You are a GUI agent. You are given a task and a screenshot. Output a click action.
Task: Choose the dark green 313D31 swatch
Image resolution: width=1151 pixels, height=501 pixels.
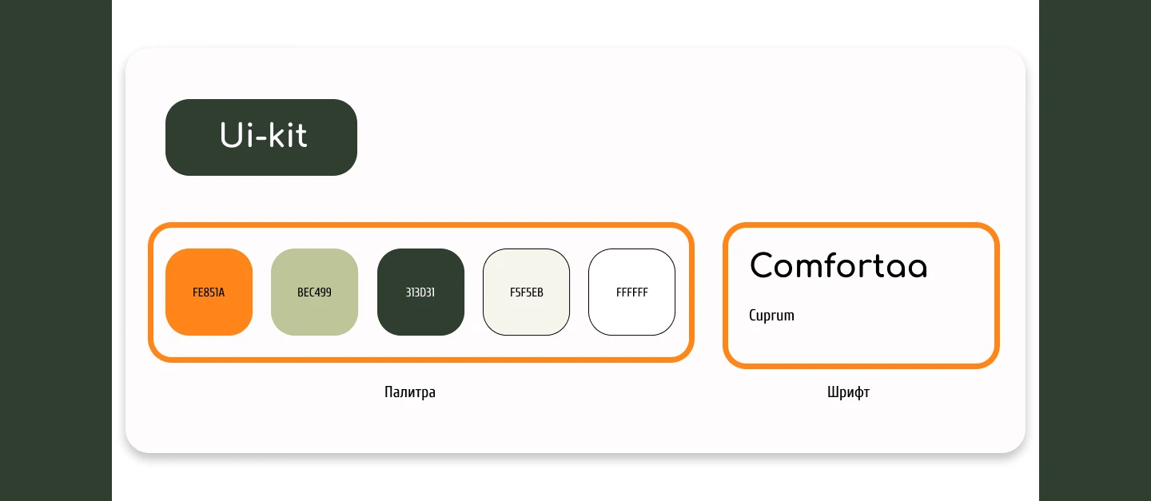420,292
